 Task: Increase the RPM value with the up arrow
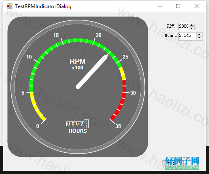(x=192, y=25)
